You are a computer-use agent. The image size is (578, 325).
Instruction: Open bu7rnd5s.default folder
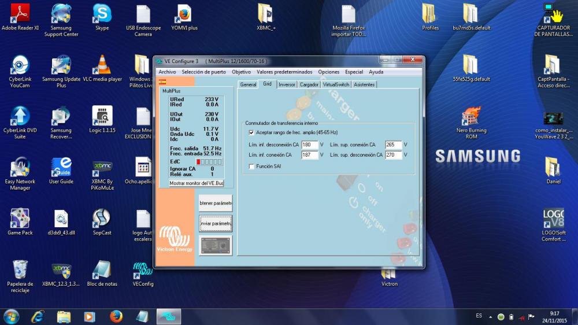(471, 17)
